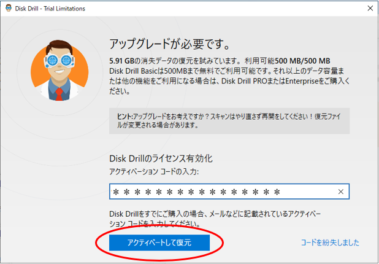Click the Disk Drill mascot avatar image
The height and width of the screenshot is (264, 379).
point(59,71)
